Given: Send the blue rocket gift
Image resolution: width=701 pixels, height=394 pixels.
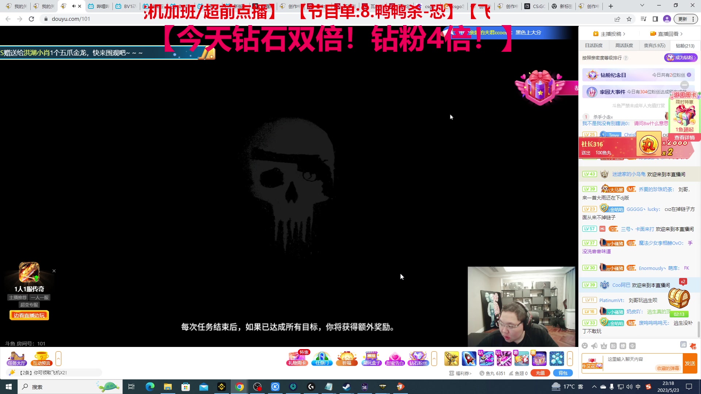Looking at the screenshot, I should pos(469,359).
